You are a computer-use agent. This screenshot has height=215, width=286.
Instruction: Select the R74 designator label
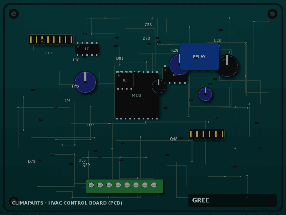pyautogui.click(x=67, y=100)
